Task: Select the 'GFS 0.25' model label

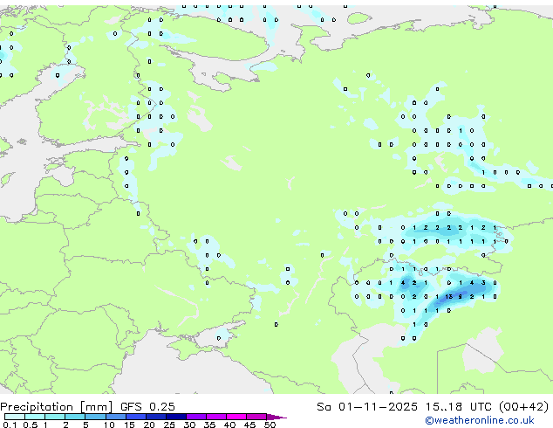Action: [x=147, y=407]
